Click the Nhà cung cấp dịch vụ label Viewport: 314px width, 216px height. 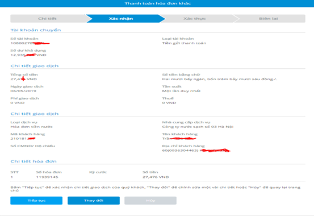(x=186, y=122)
